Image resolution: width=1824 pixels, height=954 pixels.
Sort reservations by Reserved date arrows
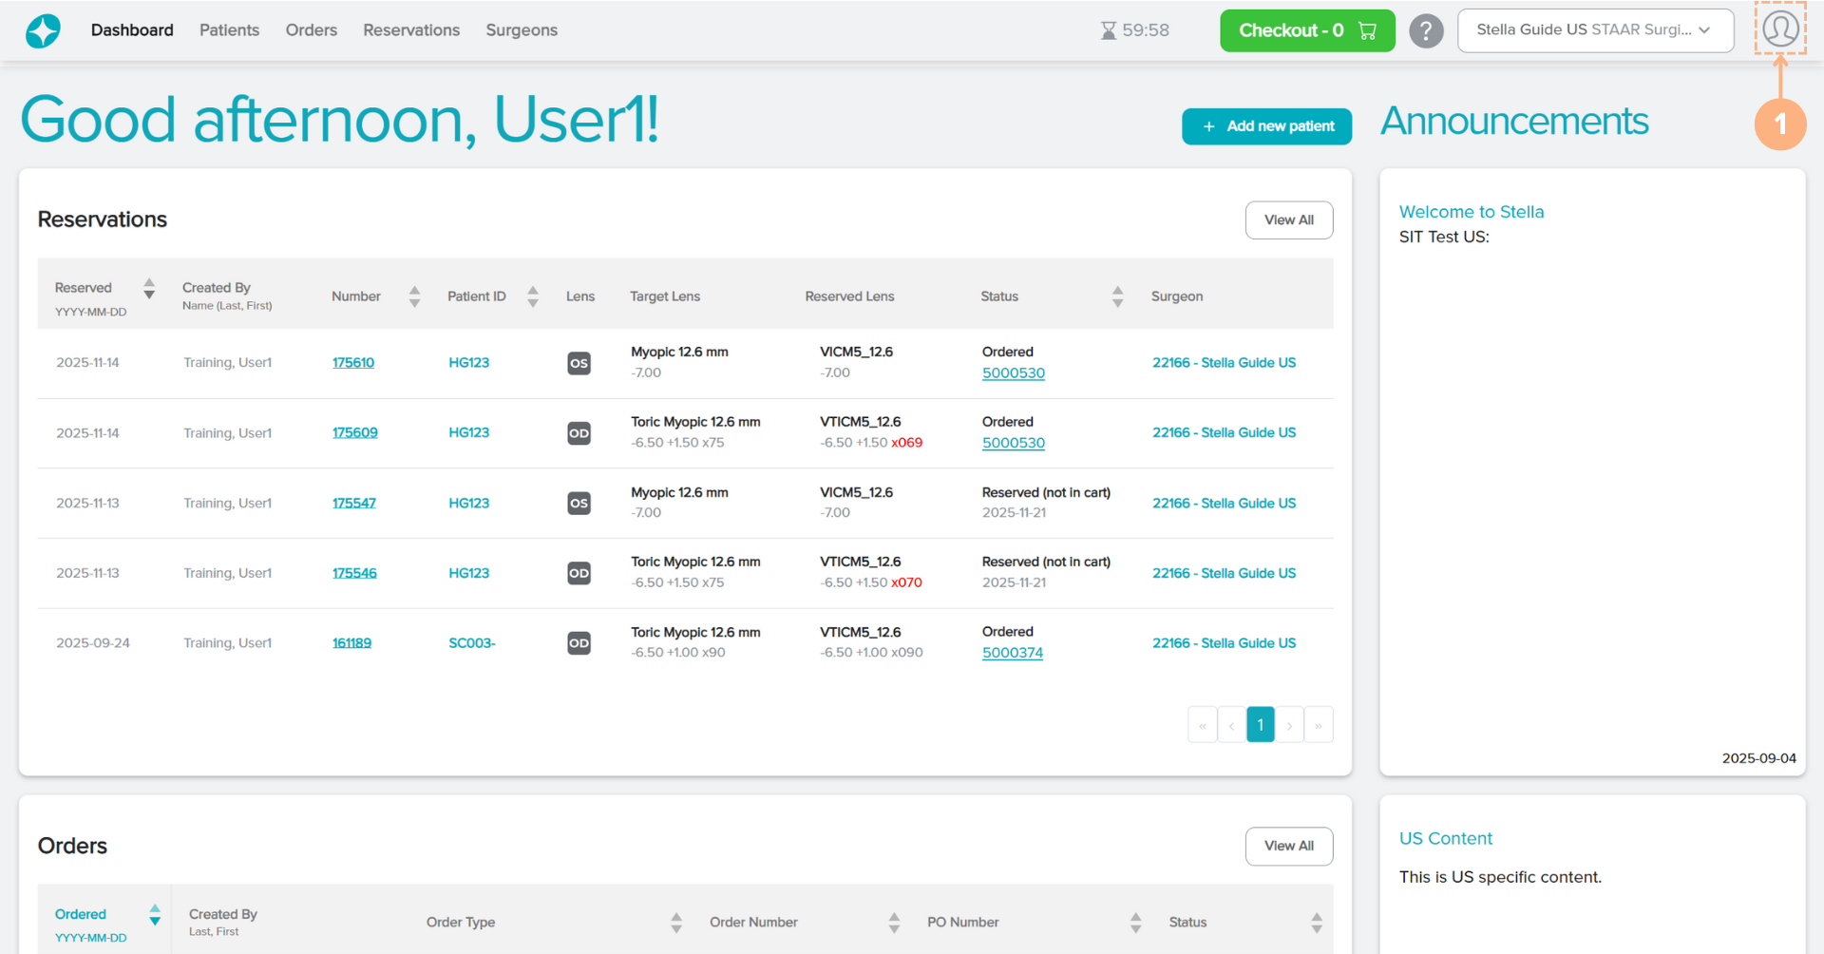[149, 288]
